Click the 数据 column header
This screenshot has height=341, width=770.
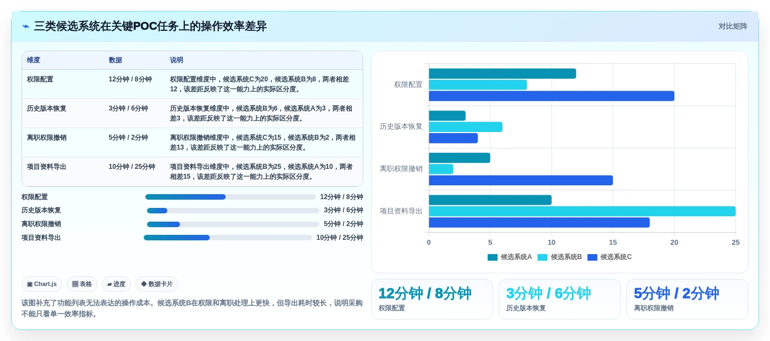[x=116, y=61]
